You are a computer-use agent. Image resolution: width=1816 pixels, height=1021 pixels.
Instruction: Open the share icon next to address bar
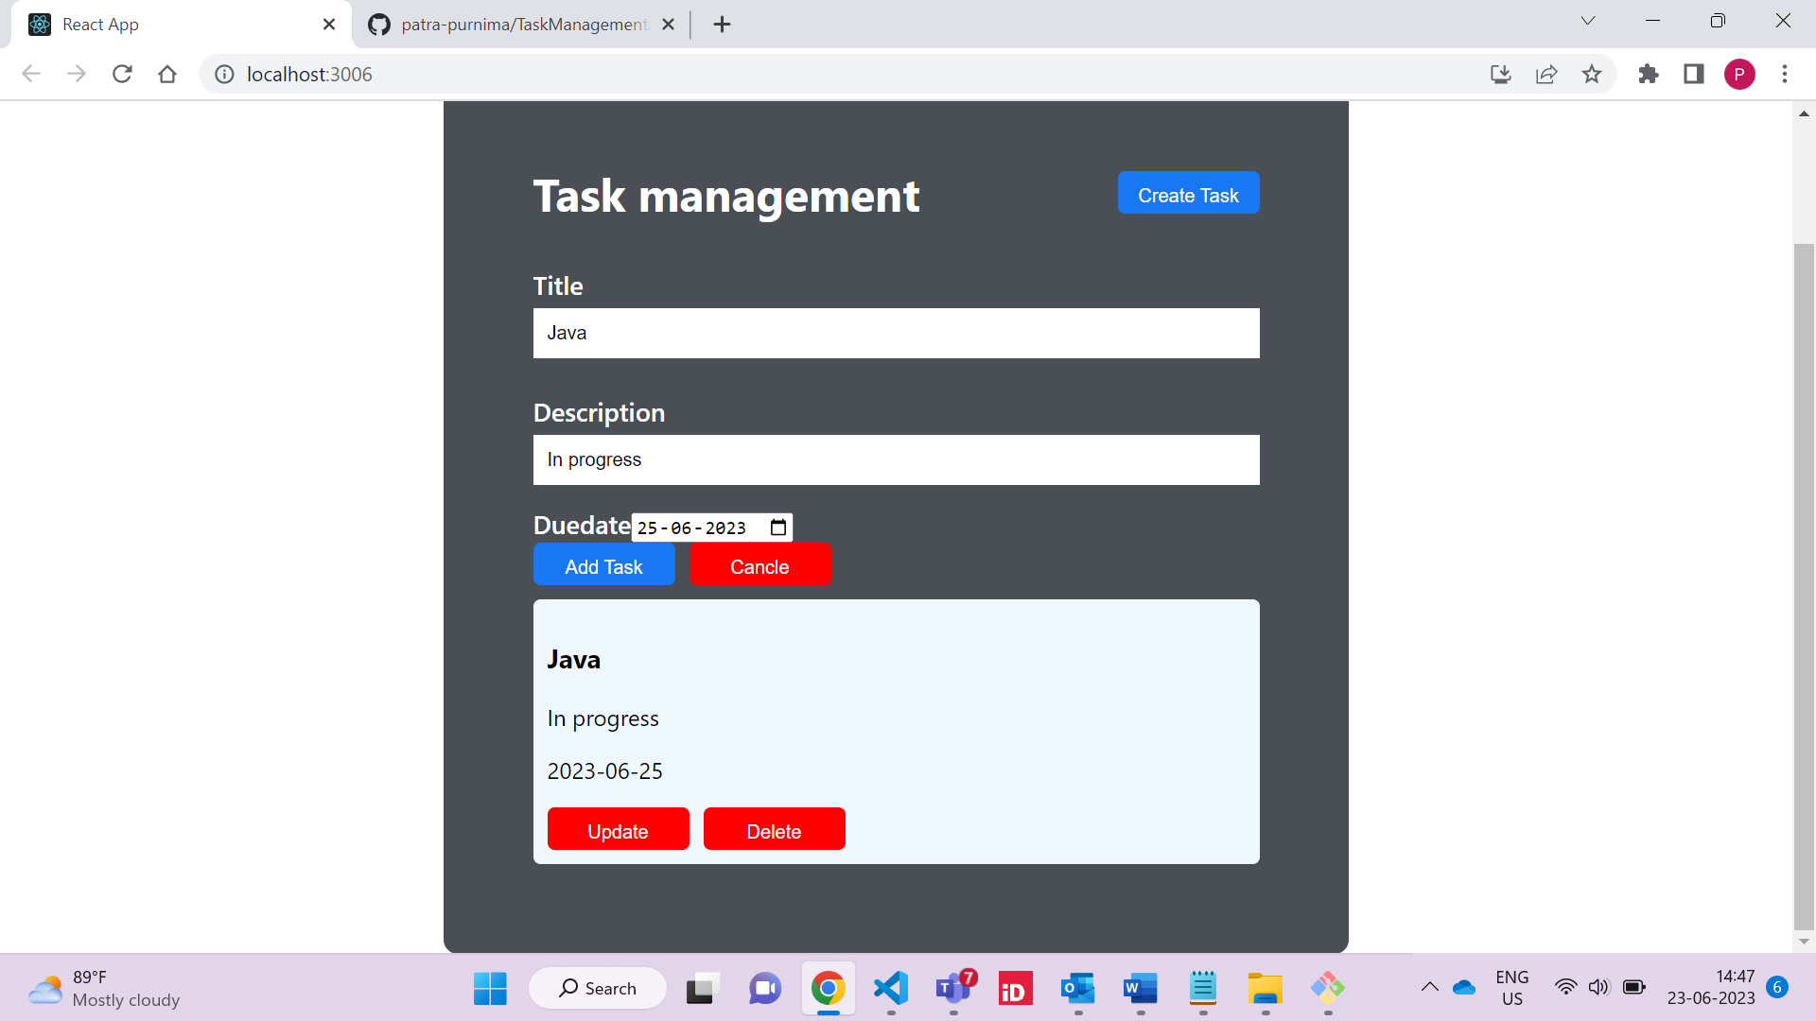coord(1545,74)
